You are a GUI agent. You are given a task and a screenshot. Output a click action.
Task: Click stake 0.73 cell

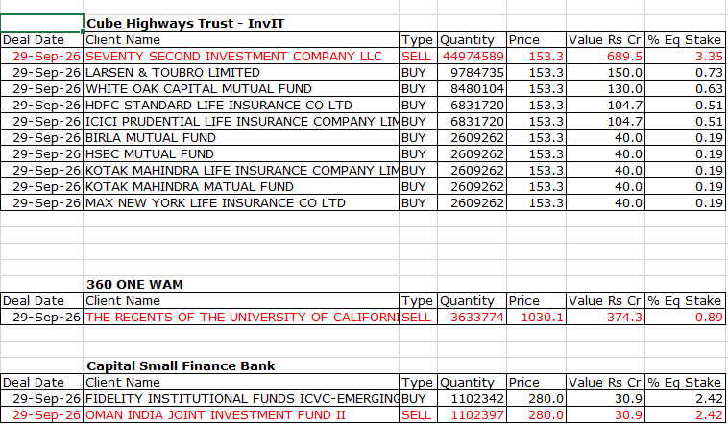pos(686,72)
